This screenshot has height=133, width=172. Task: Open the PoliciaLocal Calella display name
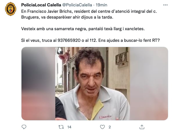(x=41, y=5)
